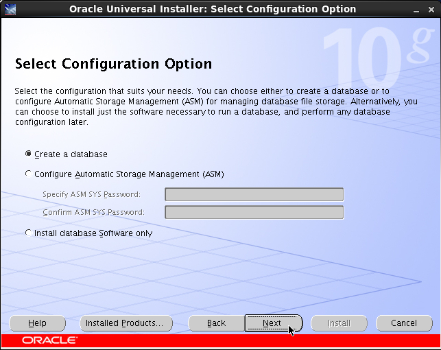Screen dimensions: 441x350
Task: Proceed with the Next button
Action: coord(274,323)
